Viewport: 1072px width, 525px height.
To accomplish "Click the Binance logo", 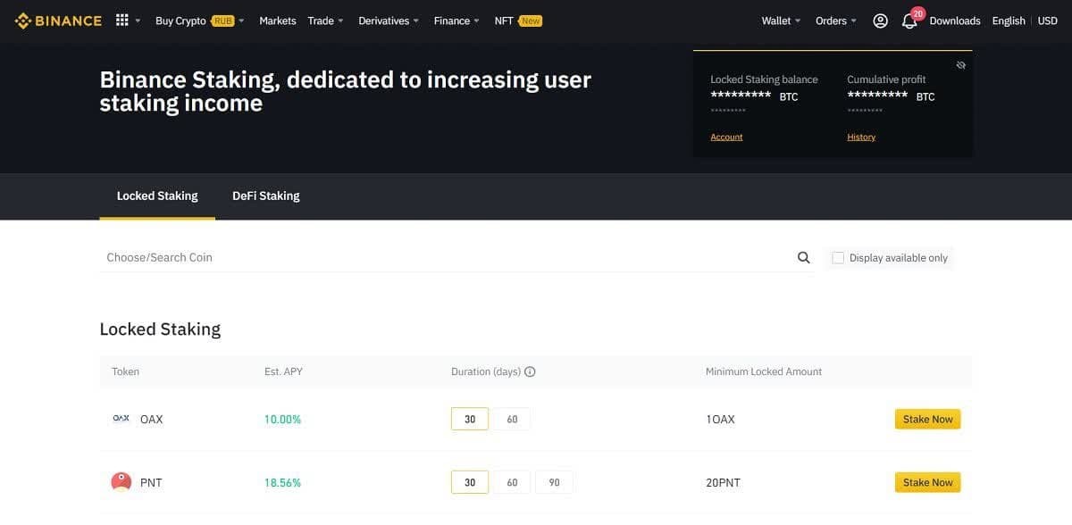I will coord(58,21).
